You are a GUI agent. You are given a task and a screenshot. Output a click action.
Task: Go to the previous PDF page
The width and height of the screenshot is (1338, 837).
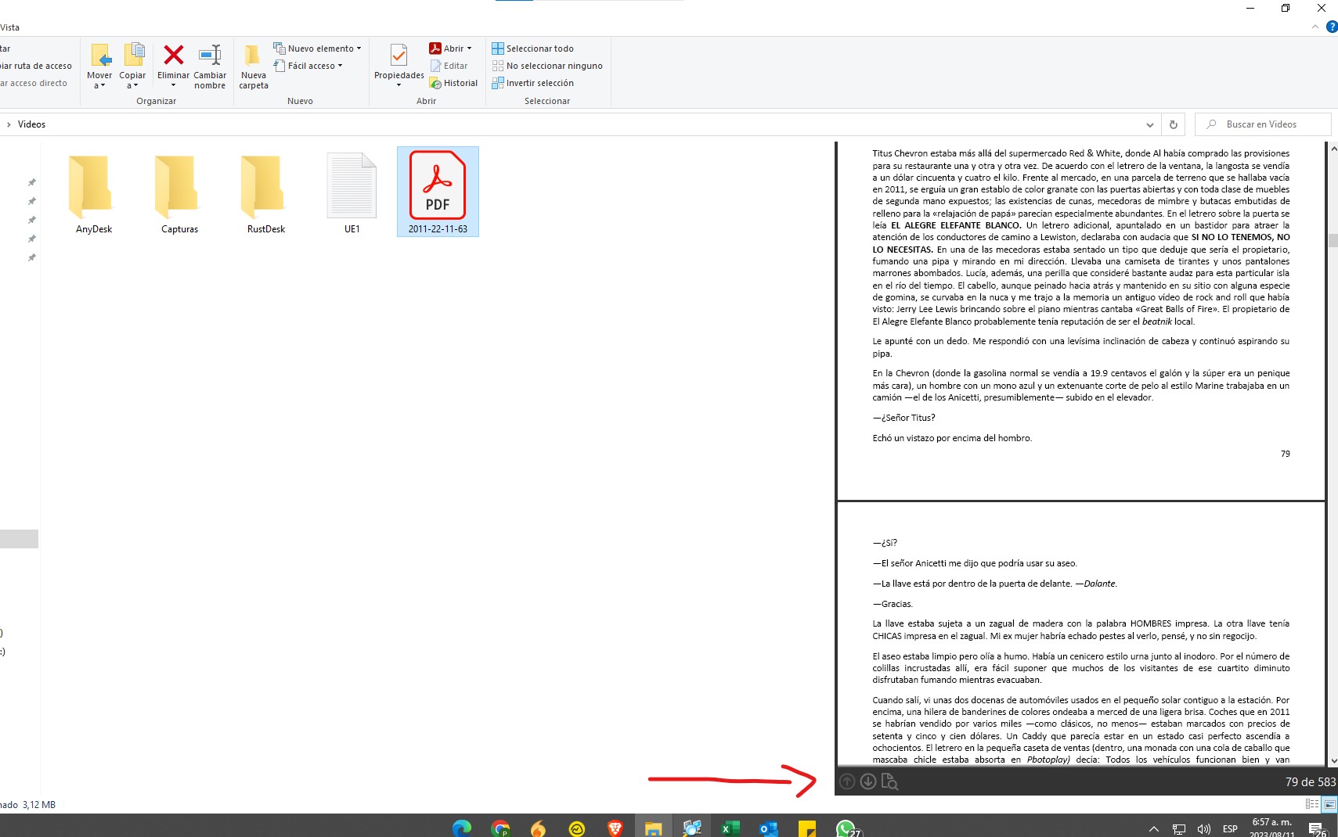click(847, 781)
